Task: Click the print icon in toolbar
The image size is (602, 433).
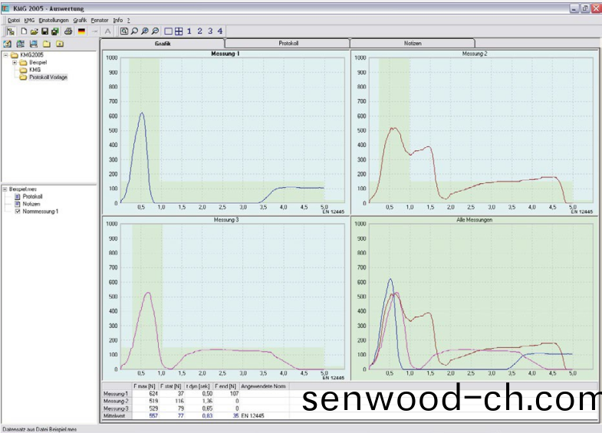Action: coord(68,31)
